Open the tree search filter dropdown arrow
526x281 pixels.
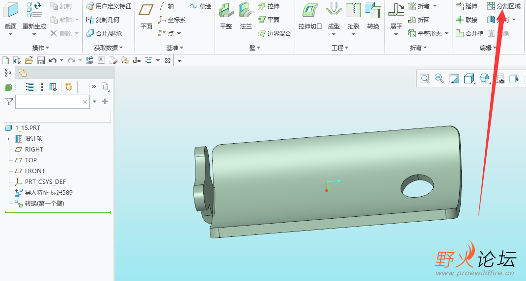coord(95,101)
